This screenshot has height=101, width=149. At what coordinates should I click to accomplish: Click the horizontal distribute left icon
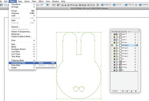88,5
